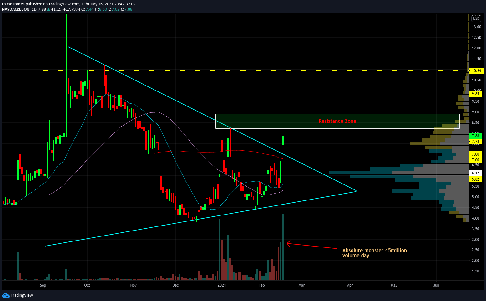Click the May label on the time axis
The height and width of the screenshot is (301, 486).
click(394, 285)
